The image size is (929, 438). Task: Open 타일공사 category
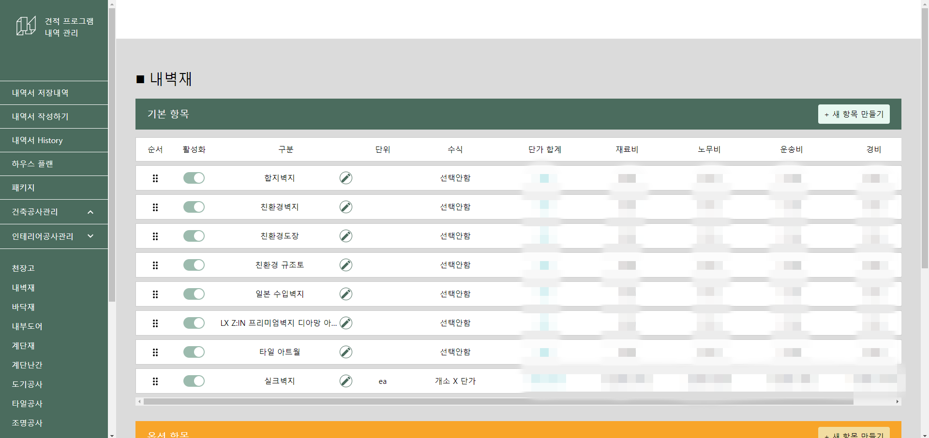27,404
